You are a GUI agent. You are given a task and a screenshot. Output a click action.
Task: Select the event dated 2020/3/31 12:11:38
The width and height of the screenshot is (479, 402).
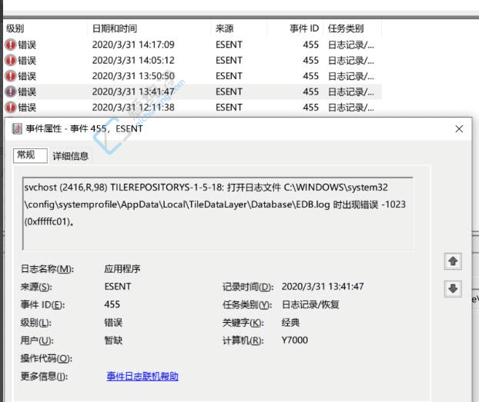coord(193,107)
